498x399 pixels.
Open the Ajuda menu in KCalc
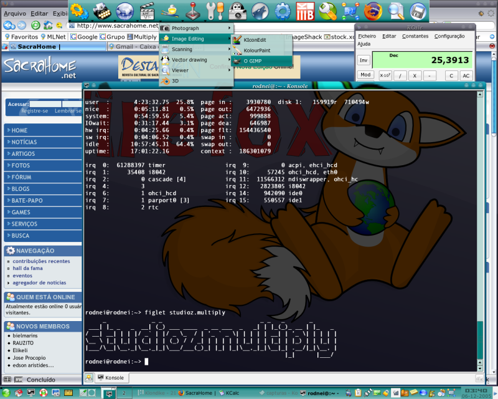pos(364,44)
